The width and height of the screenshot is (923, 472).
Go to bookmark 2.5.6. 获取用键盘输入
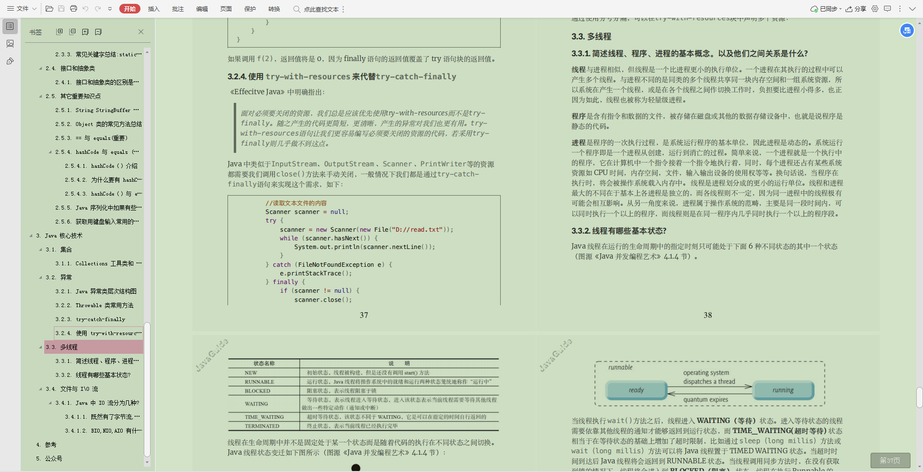pos(98,222)
